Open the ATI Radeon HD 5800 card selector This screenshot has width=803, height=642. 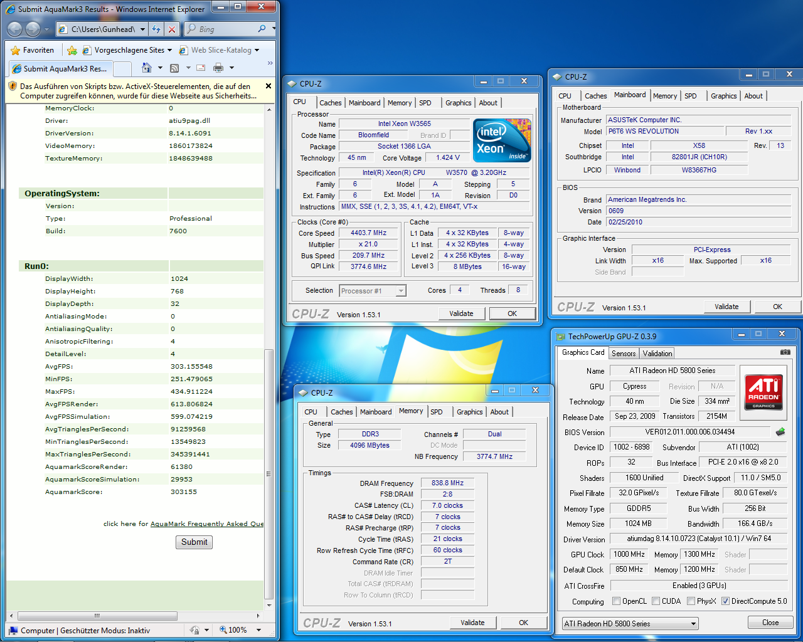(630, 624)
